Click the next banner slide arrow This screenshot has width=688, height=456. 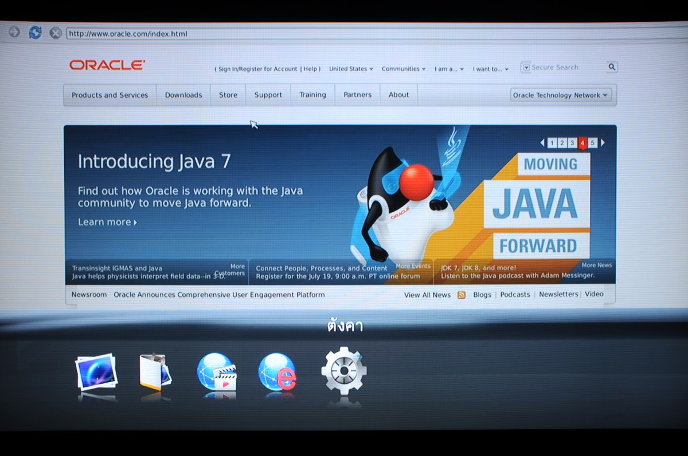(603, 143)
